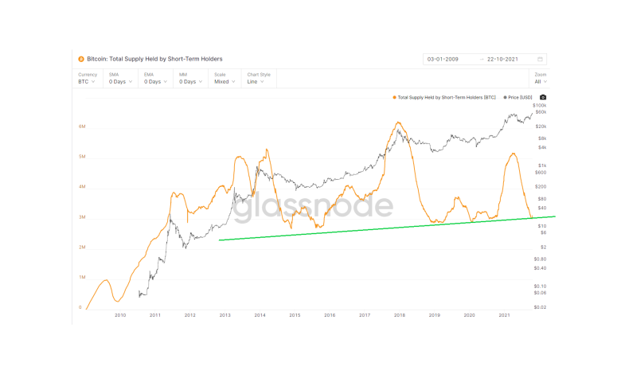621x374 pixels.
Task: Expand the MM 0 Days dropdown
Action: pos(192,81)
